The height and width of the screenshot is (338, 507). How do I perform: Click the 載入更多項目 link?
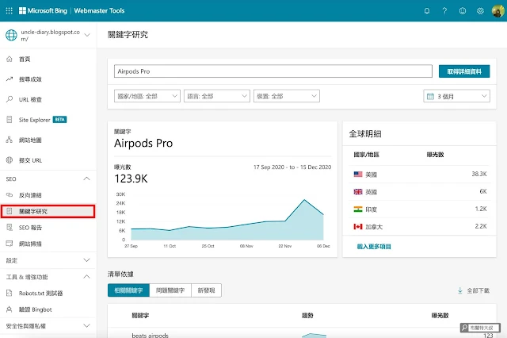pyautogui.click(x=374, y=247)
